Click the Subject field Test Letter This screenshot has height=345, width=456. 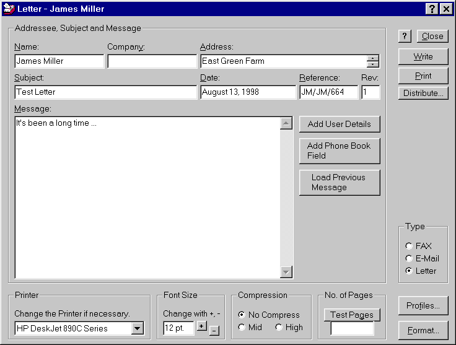[105, 92]
